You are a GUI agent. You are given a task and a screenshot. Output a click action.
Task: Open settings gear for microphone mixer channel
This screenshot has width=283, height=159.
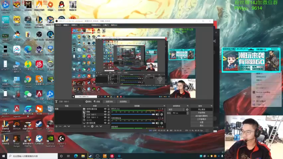(162, 114)
